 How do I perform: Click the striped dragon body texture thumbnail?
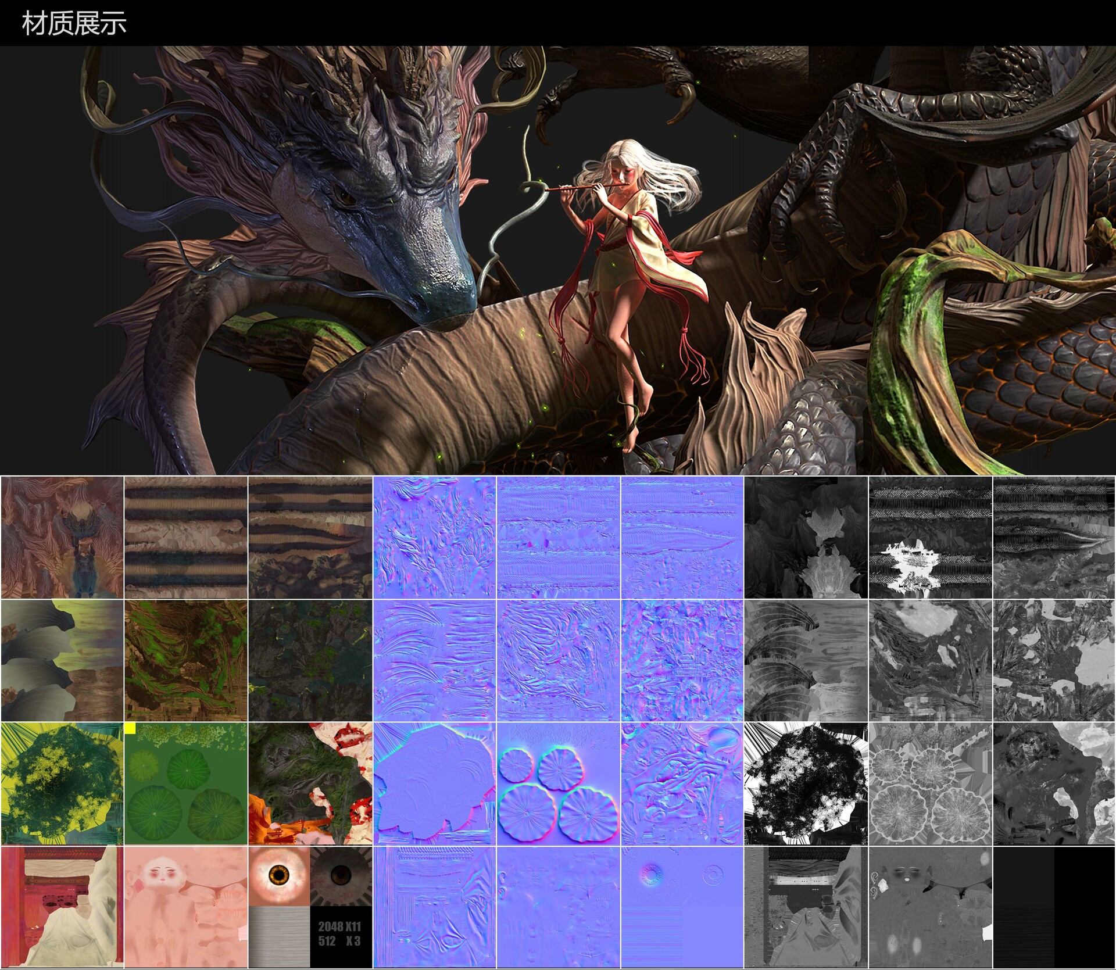(186, 538)
